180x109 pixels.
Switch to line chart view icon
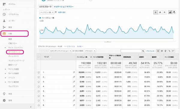tap(170, 12)
